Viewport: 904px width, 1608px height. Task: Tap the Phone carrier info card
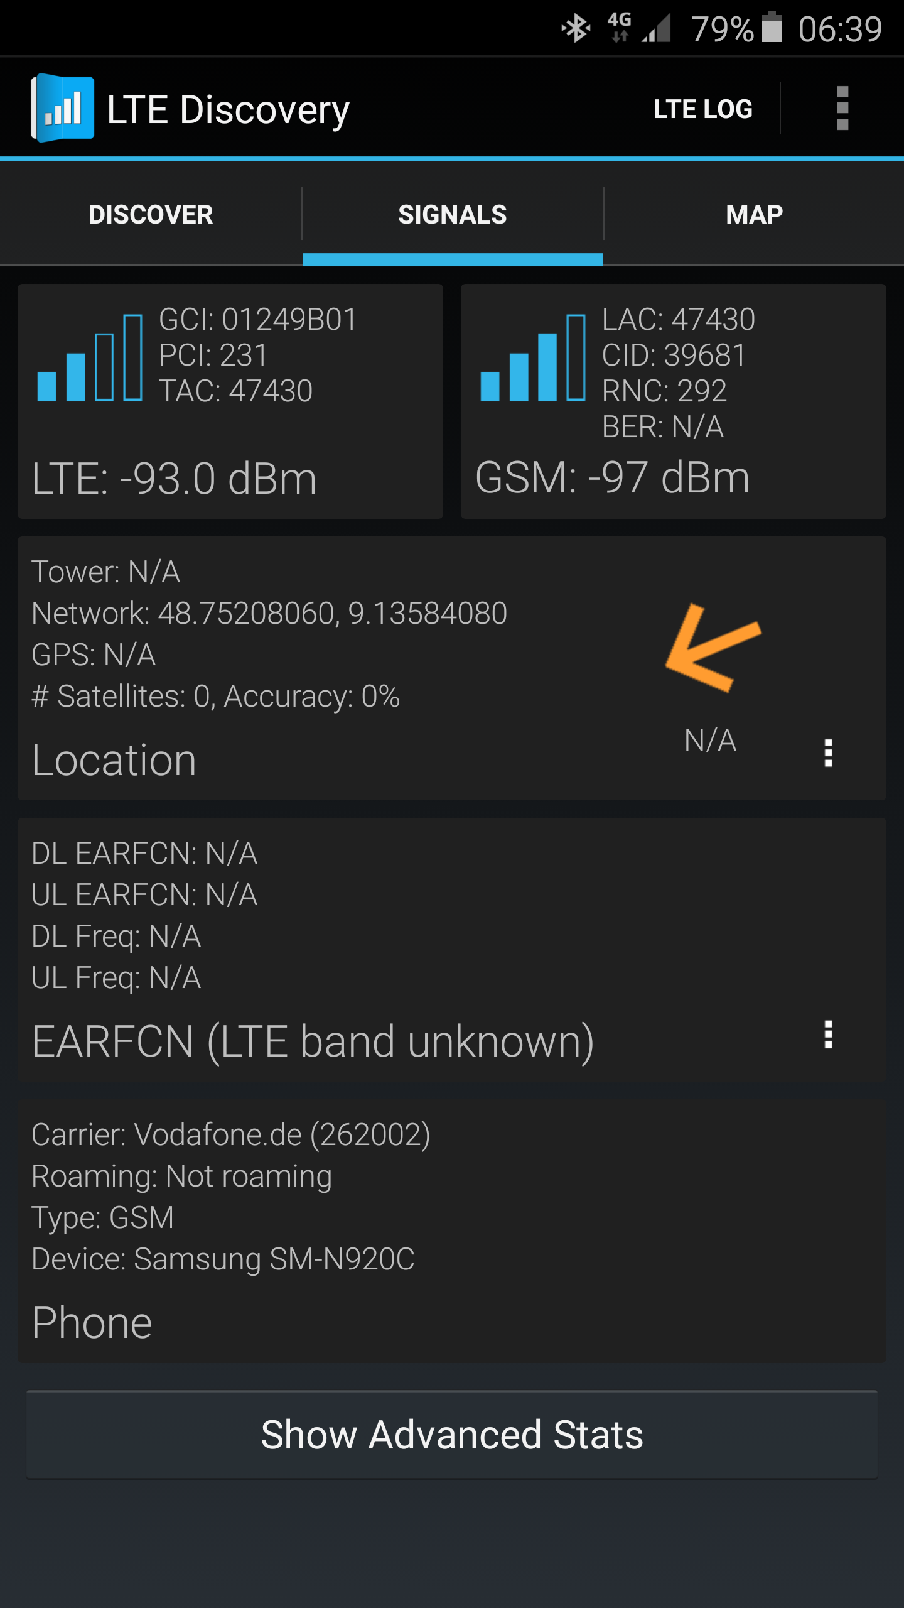pos(452,1231)
